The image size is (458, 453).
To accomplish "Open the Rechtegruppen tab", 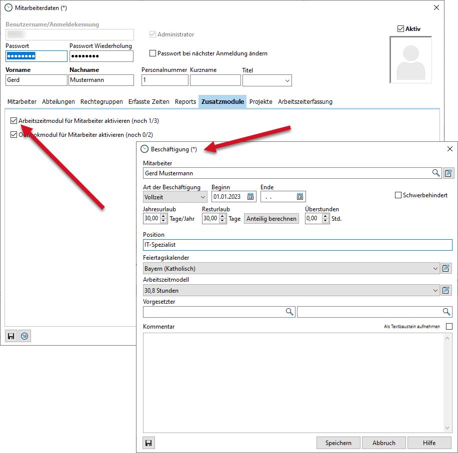I will click(101, 101).
